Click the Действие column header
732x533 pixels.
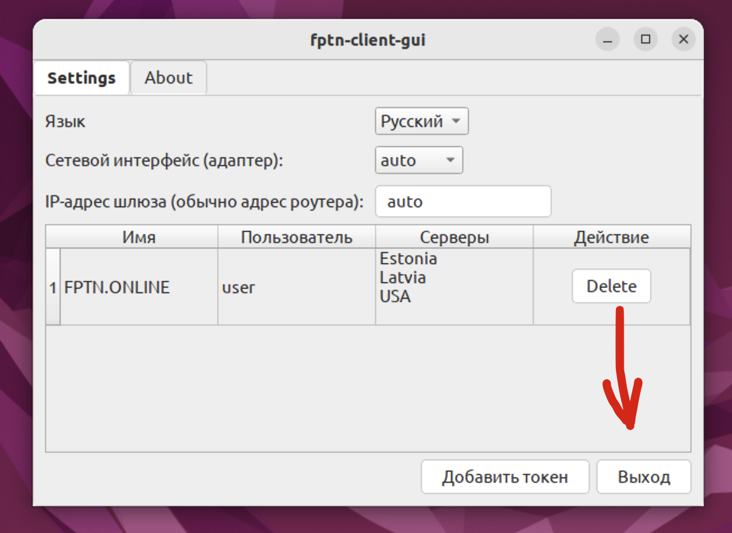tap(612, 237)
